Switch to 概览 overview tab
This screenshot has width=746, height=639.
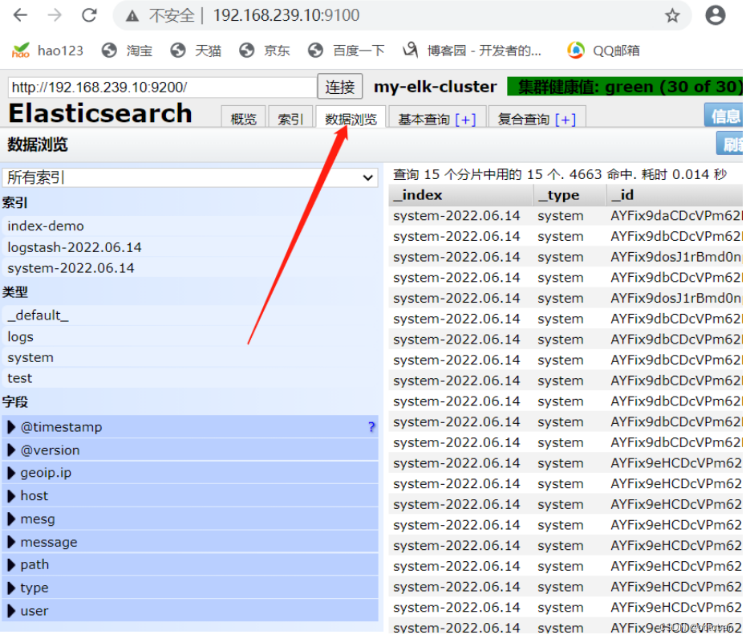pos(243,118)
